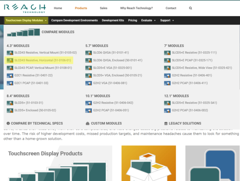Click the 5.7" MODULES heading

97,46
